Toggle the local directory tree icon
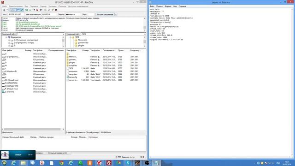 point(15,10)
